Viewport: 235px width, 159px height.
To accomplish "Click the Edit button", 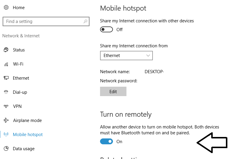I will point(113,91).
